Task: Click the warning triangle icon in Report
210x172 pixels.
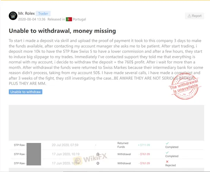Action: (x=189, y=16)
